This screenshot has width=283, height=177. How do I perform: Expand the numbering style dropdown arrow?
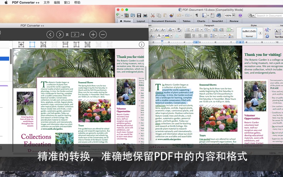(201, 30)
